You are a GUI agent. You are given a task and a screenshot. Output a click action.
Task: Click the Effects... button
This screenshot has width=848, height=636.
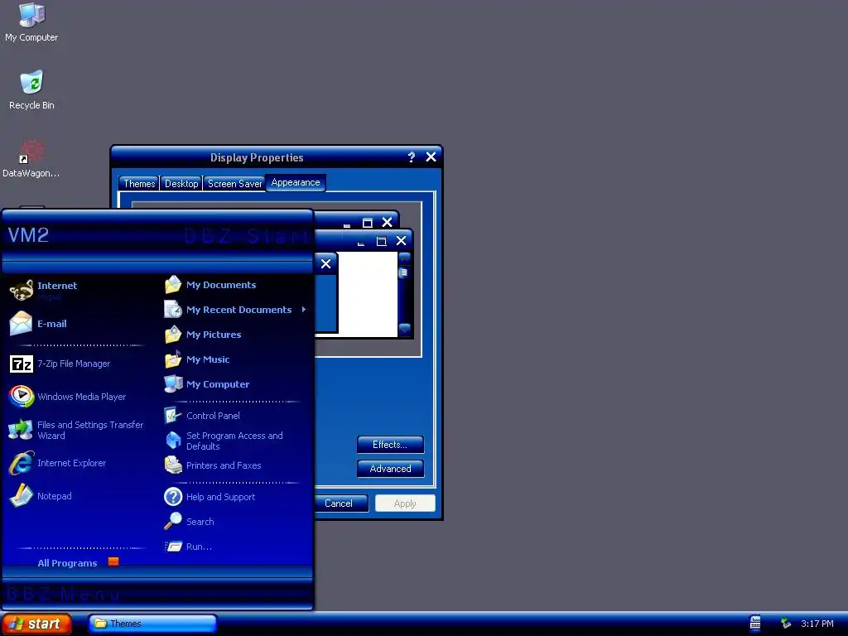tap(390, 445)
